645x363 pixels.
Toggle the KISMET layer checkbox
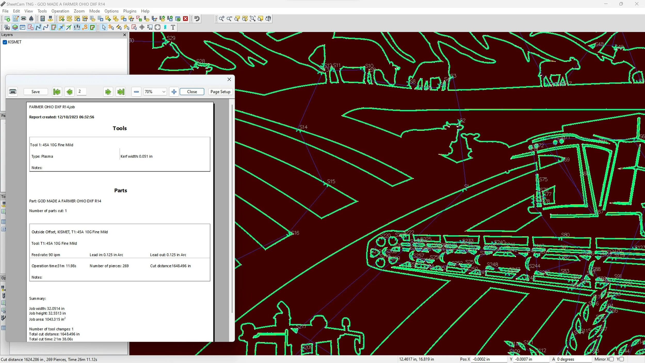5,42
